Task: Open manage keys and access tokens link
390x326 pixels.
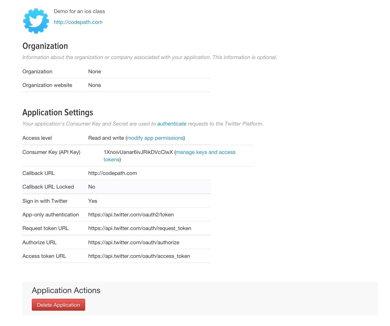Action: click(169, 156)
